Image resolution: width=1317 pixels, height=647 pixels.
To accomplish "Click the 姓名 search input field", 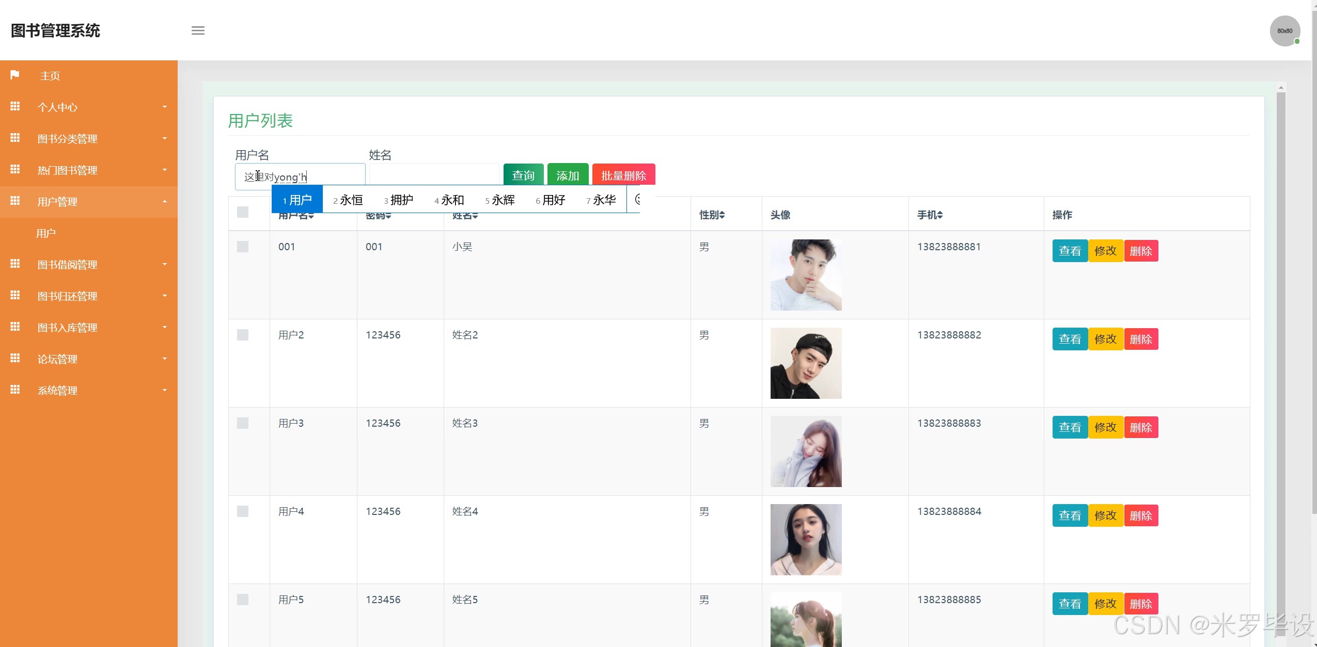I will tap(434, 175).
